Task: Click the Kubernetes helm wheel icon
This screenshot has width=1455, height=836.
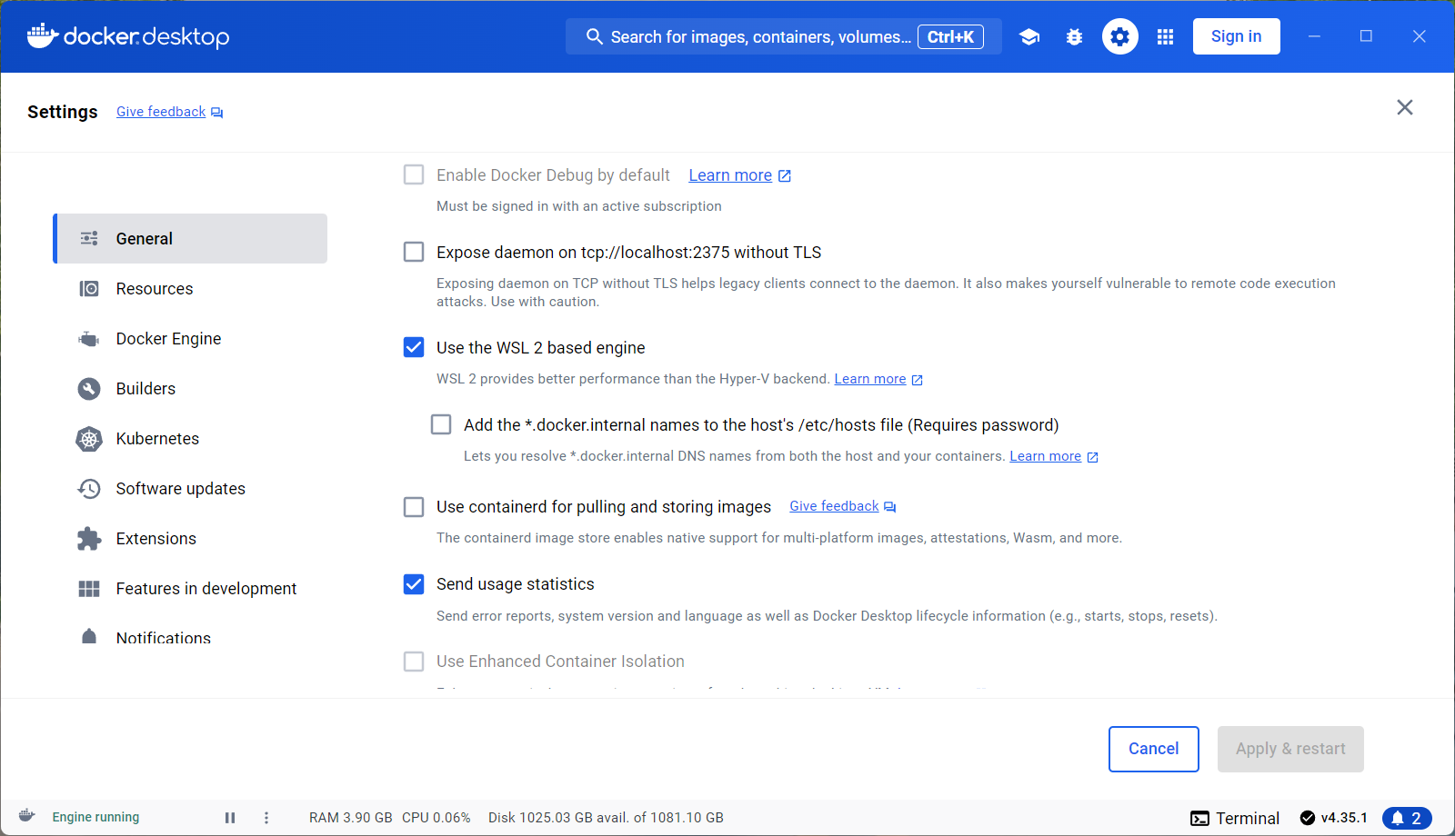Action: (89, 439)
